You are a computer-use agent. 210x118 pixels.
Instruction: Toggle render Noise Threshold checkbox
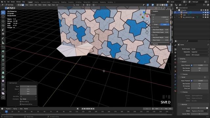click(x=192, y=81)
